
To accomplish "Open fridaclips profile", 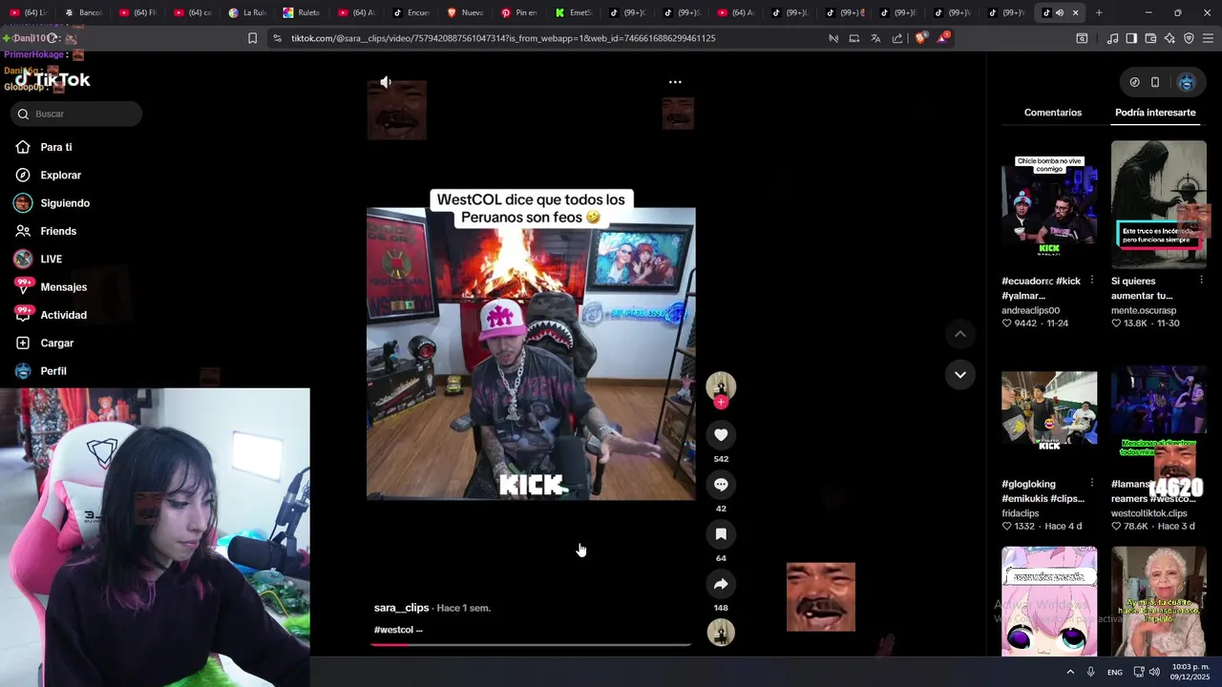I will click(x=1021, y=513).
